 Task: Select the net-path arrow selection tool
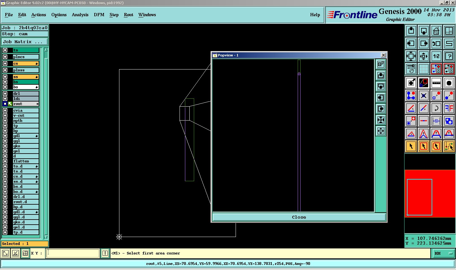coord(449,146)
